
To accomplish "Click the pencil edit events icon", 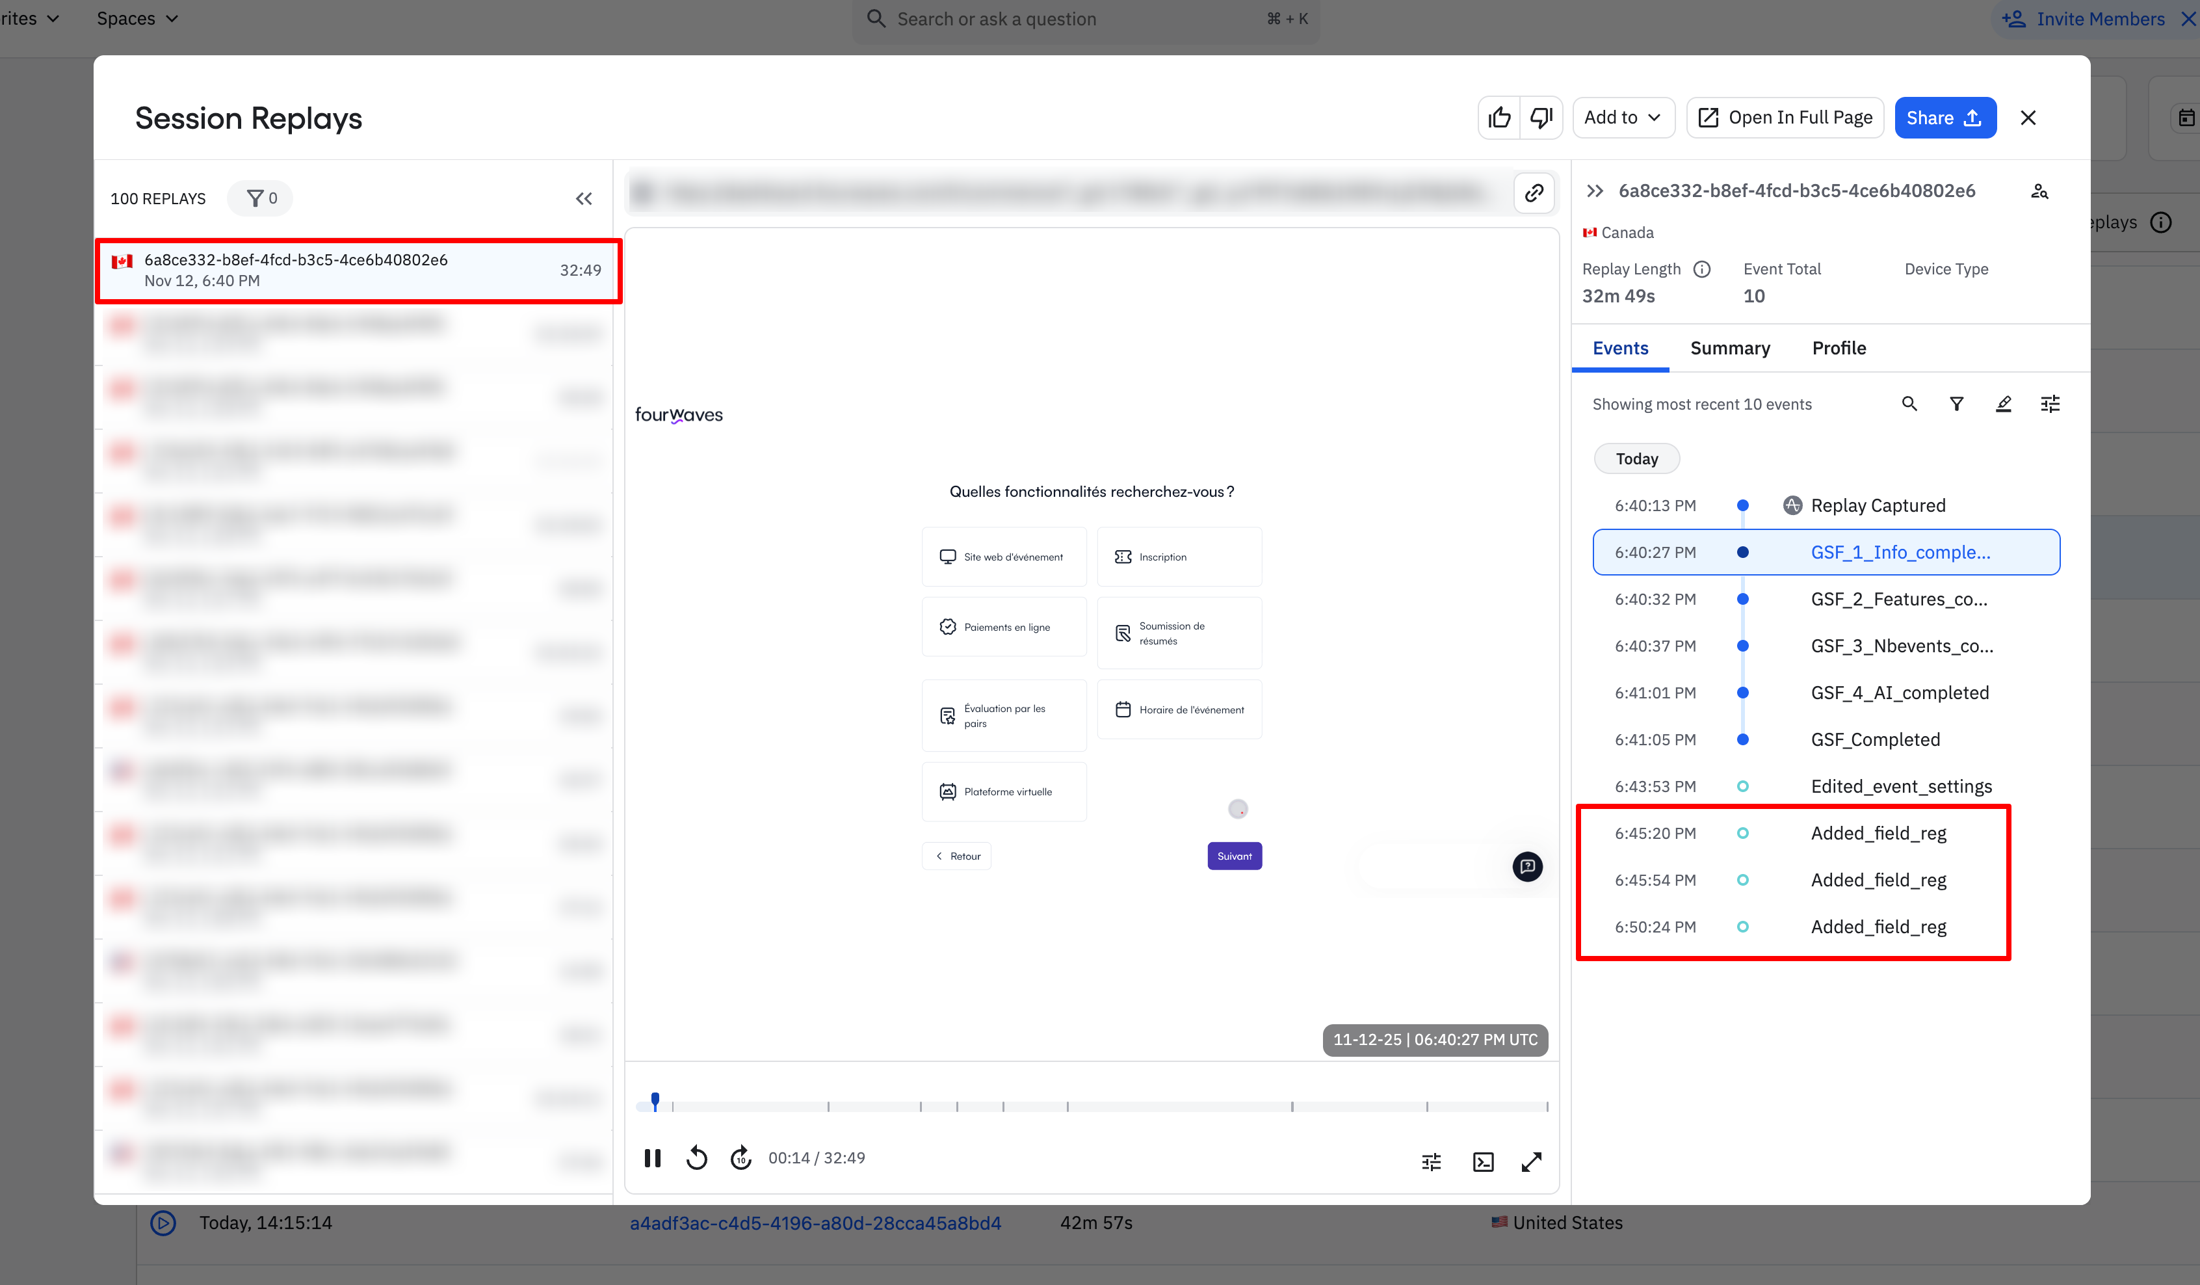I will (2004, 404).
